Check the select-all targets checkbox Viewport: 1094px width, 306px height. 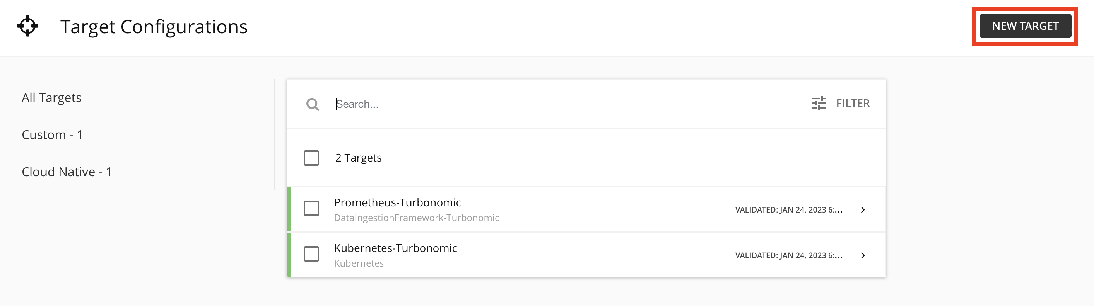(x=311, y=158)
